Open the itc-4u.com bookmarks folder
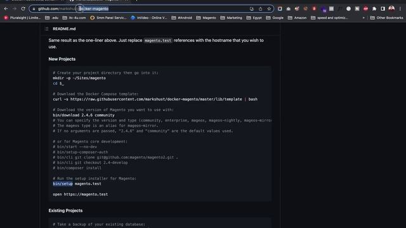This screenshot has width=406, height=228. (74, 18)
